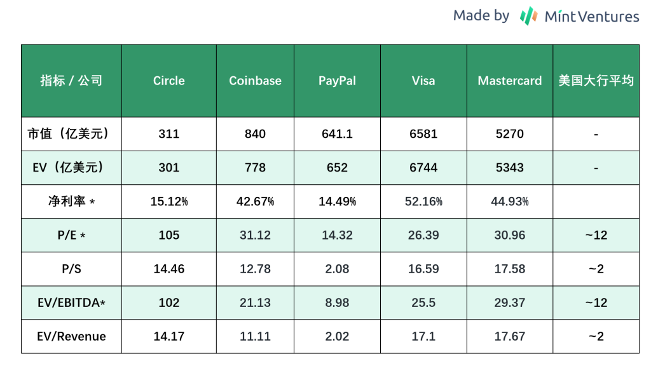Click the Mint Ventures logo icon
651x373 pixels.
click(528, 16)
